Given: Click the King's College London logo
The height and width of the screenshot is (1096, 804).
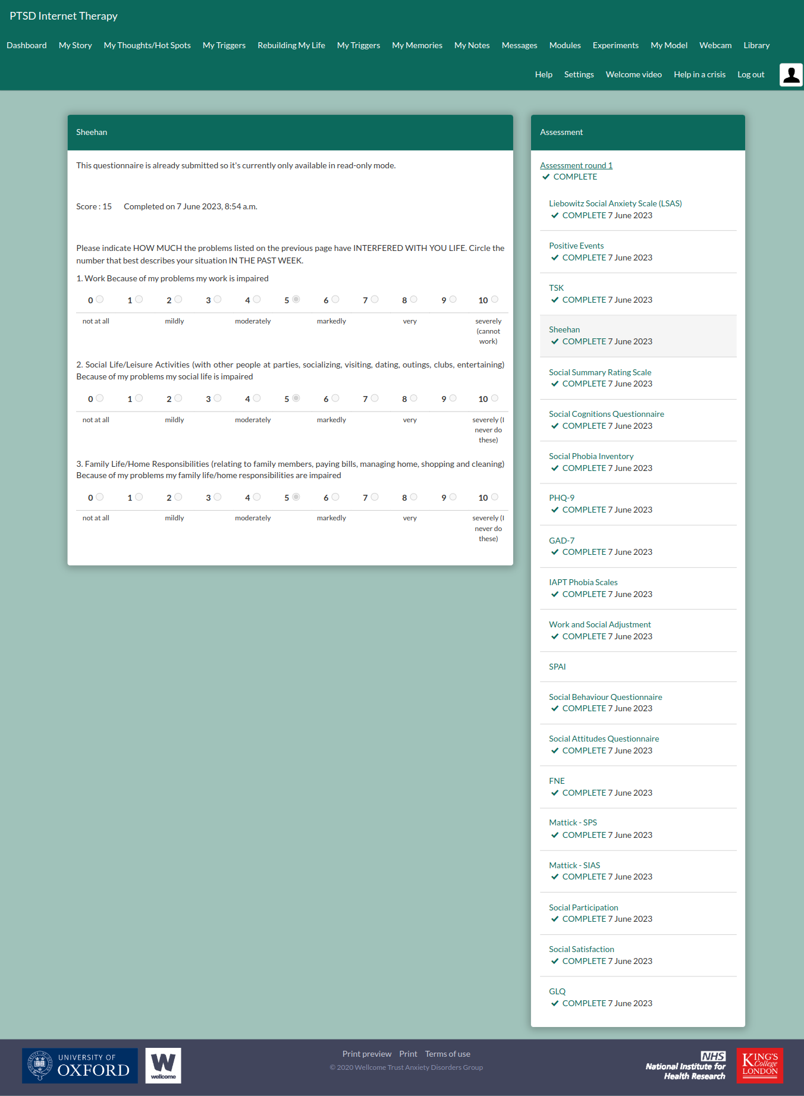Looking at the screenshot, I should click(x=759, y=1065).
